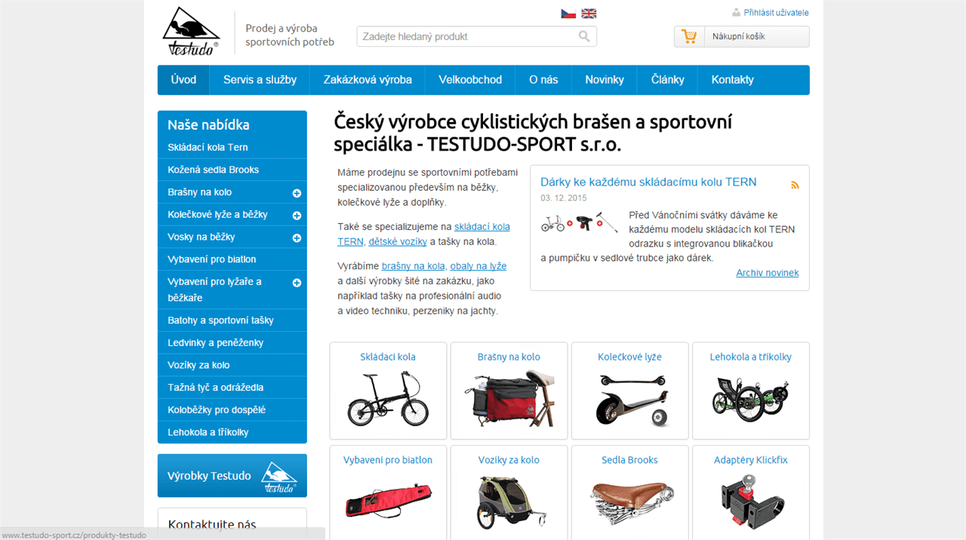The image size is (966, 540).
Task: Go to the Kontakty menu item
Action: (x=732, y=80)
